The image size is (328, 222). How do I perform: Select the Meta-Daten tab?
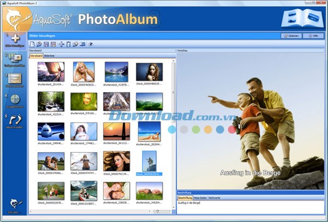(200, 198)
